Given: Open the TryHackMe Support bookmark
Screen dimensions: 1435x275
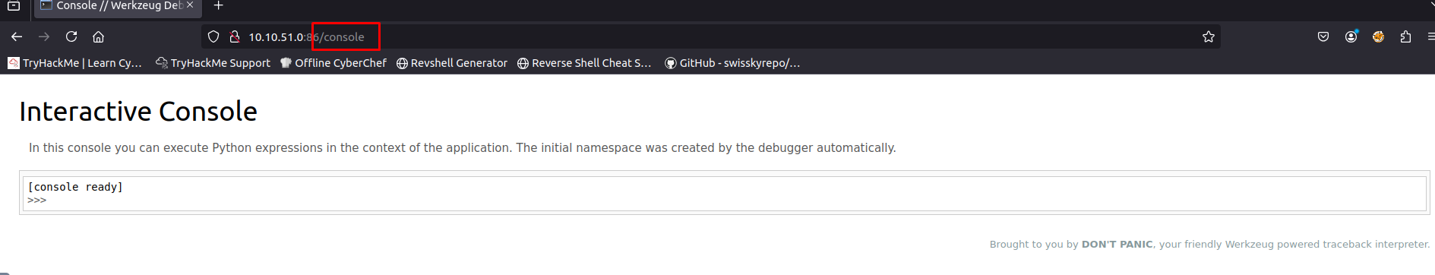Looking at the screenshot, I should pyautogui.click(x=213, y=63).
